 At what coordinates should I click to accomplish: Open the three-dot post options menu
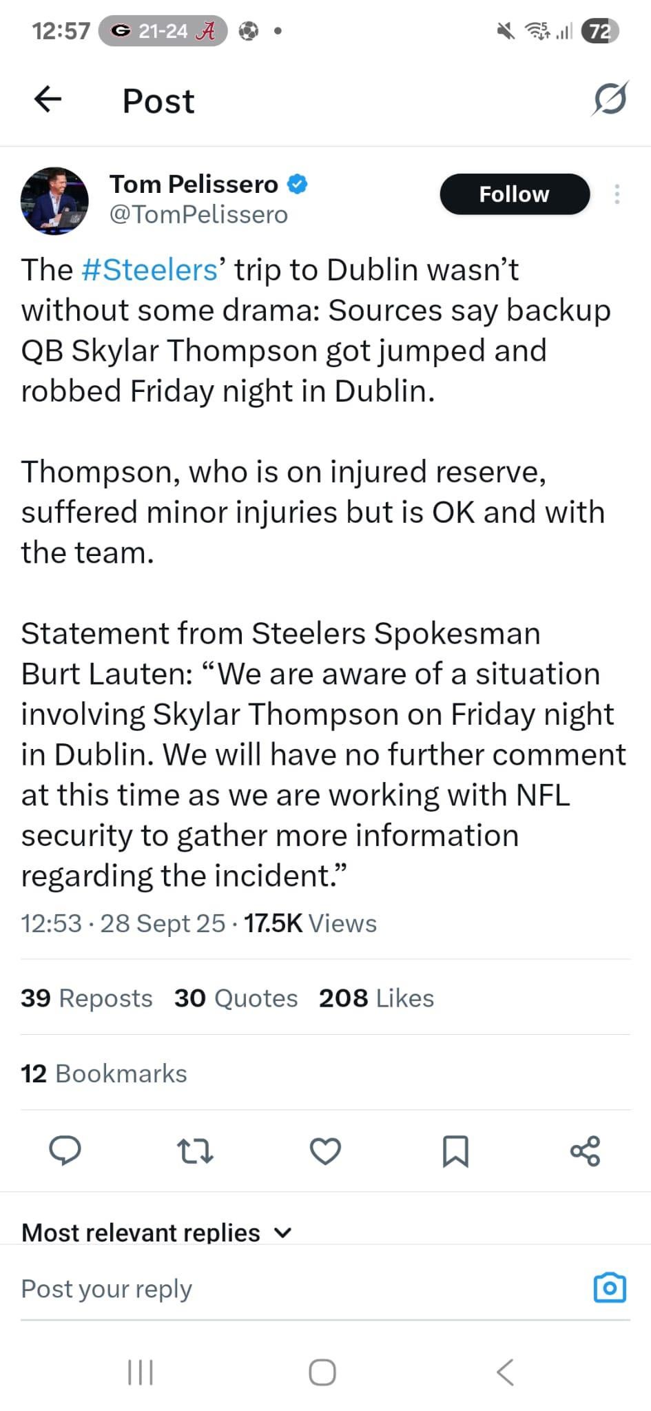tap(617, 194)
